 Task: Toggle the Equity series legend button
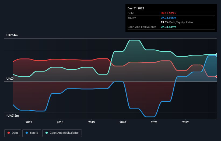[32, 133]
